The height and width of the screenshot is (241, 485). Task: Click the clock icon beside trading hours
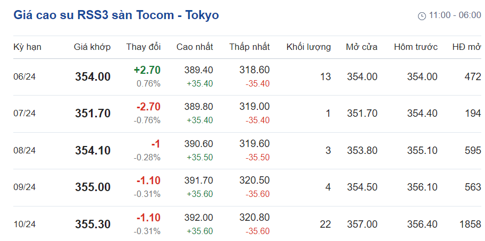pyautogui.click(x=422, y=16)
